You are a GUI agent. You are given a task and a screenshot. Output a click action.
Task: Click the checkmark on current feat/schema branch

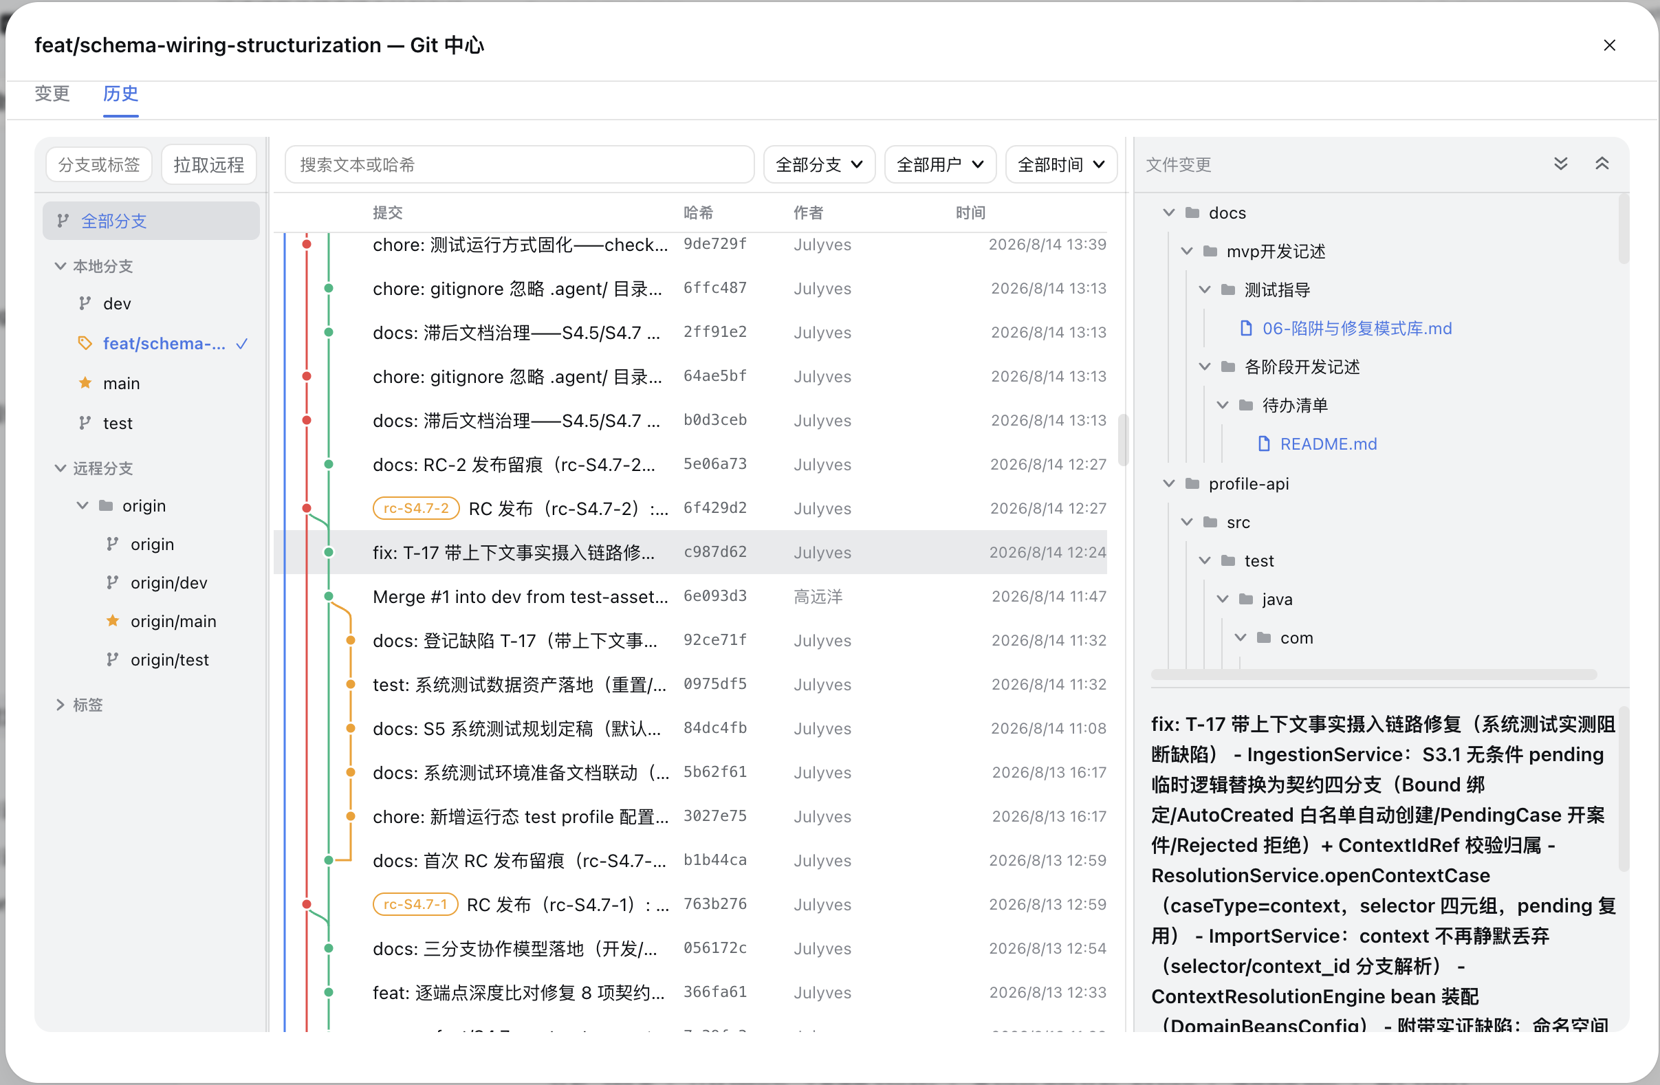242,344
